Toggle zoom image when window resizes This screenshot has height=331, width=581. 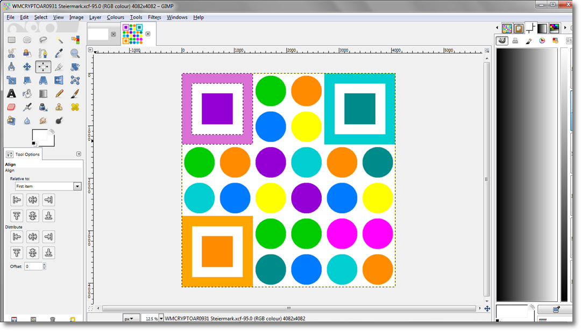[487, 51]
